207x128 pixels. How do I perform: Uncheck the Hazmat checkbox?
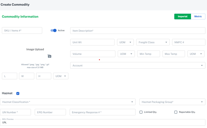click(x=18, y=93)
